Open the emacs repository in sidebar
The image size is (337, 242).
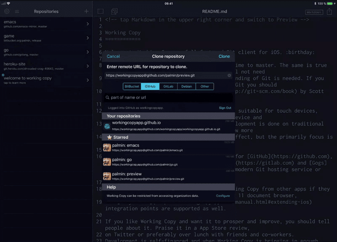[46, 24]
